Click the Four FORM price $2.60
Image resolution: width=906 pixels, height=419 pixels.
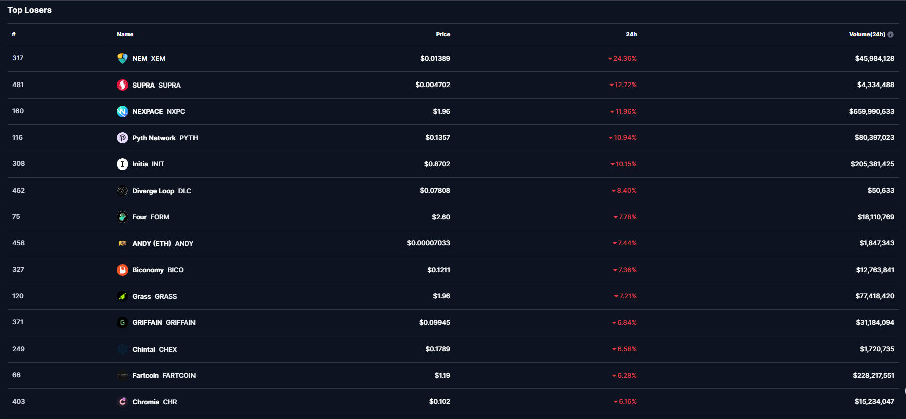[x=441, y=217]
